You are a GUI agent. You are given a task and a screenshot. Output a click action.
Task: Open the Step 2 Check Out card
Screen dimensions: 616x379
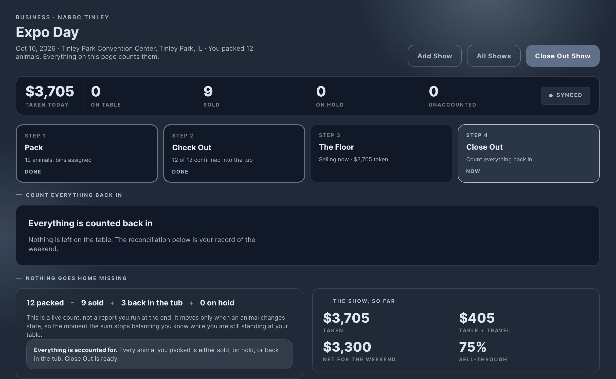[x=234, y=153]
